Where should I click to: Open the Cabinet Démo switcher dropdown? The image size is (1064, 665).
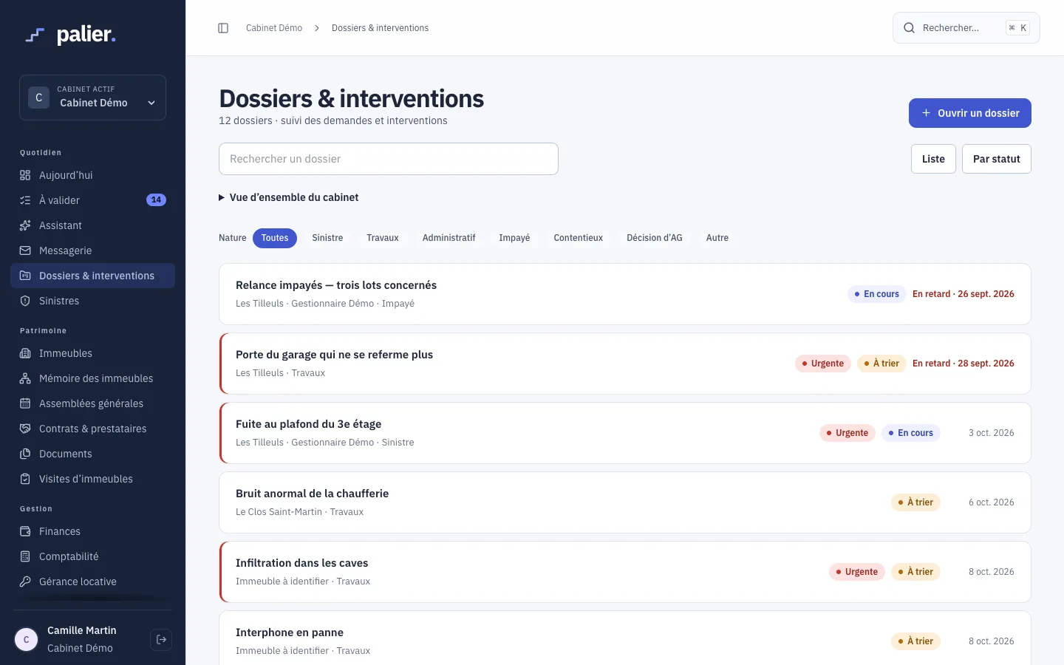coord(93,98)
